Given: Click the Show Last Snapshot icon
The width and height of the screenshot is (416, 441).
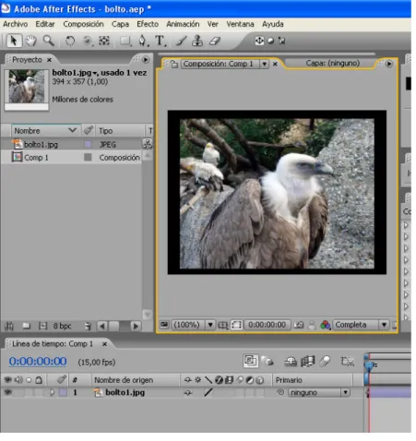Looking at the screenshot, I should click(x=312, y=325).
